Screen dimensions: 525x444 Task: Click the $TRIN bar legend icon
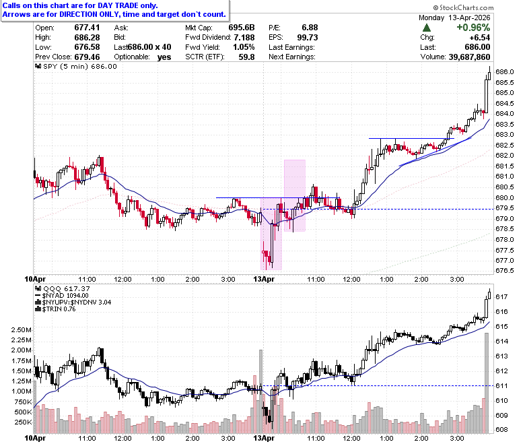(38, 309)
